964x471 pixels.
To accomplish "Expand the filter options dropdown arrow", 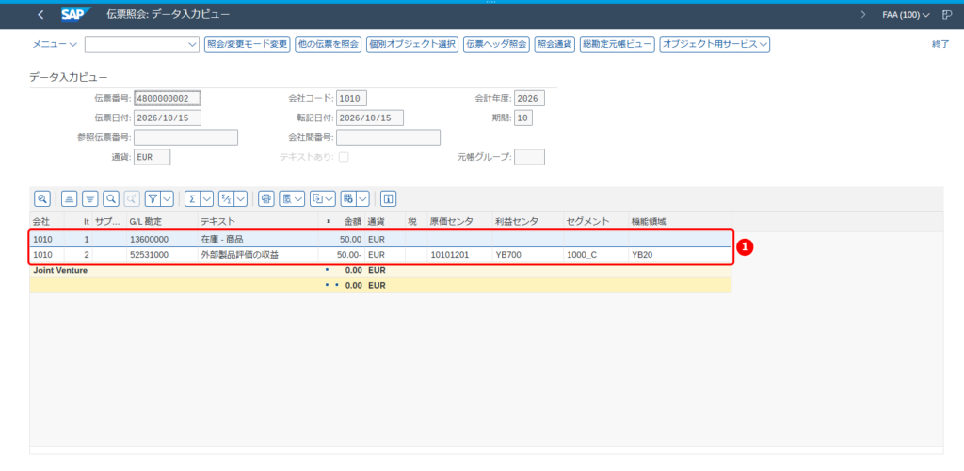I will click(168, 198).
